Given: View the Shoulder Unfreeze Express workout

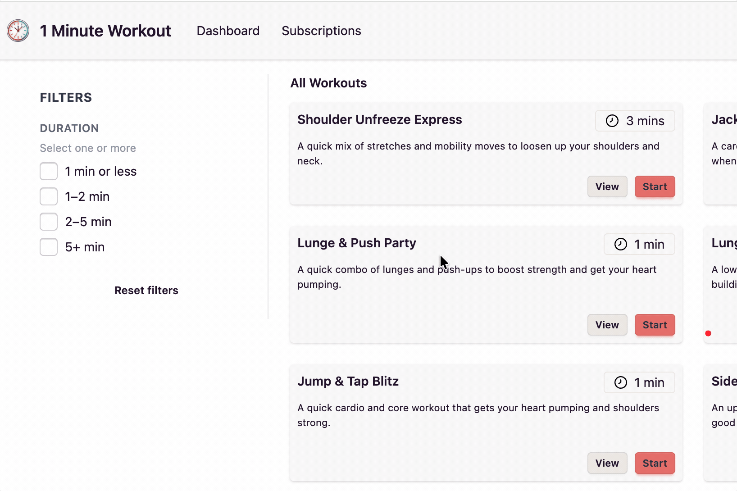Looking at the screenshot, I should pyautogui.click(x=607, y=186).
